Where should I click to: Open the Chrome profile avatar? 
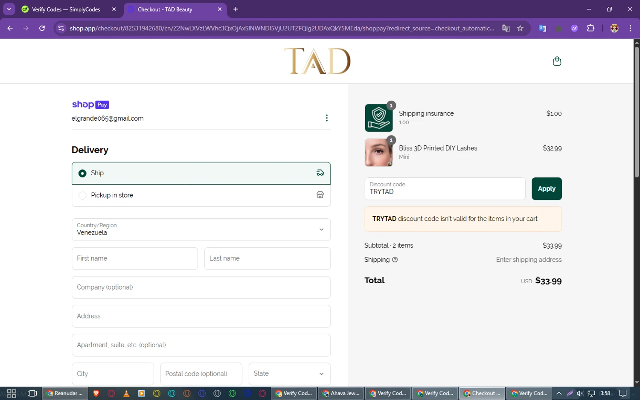pyautogui.click(x=614, y=28)
